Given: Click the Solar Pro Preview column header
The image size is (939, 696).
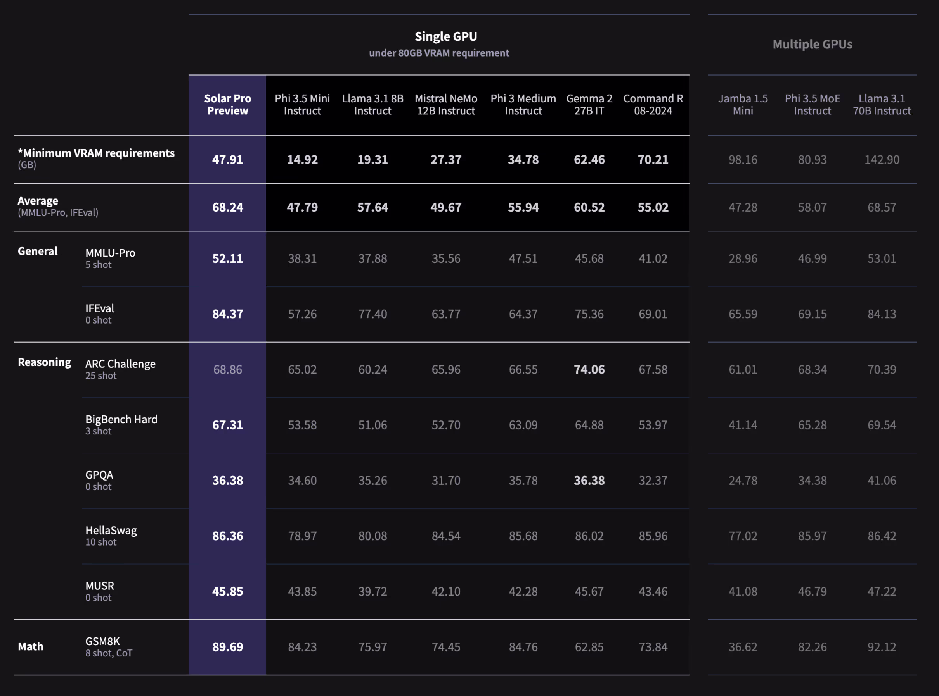Looking at the screenshot, I should [x=227, y=105].
